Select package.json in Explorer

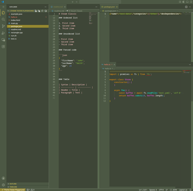tap(28, 26)
